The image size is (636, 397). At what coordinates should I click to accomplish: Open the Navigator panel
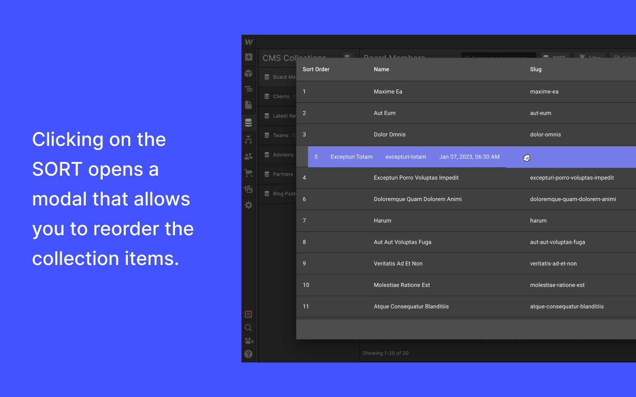point(248,89)
